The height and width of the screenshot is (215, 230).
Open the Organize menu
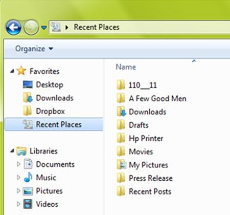(x=34, y=49)
